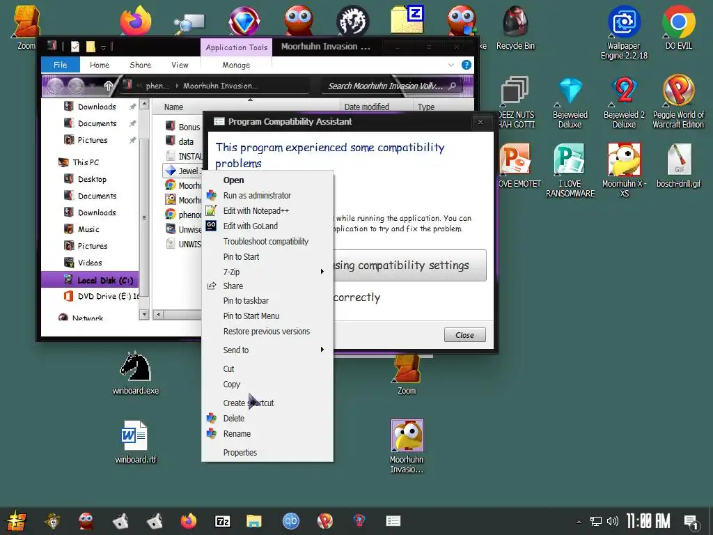Open File Explorer from the taskbar
713x535 pixels.
(253, 521)
